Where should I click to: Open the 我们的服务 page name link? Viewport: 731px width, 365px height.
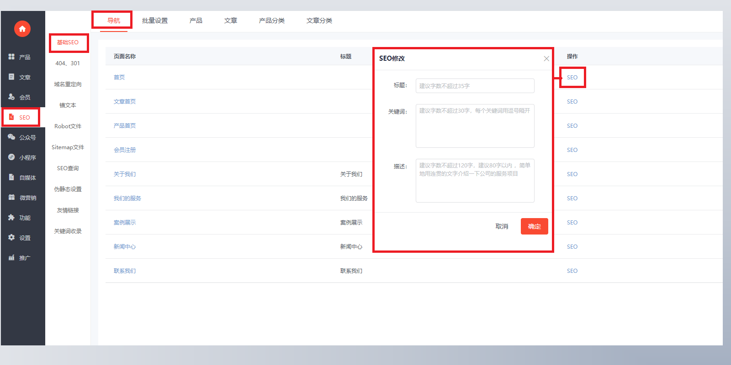point(127,198)
